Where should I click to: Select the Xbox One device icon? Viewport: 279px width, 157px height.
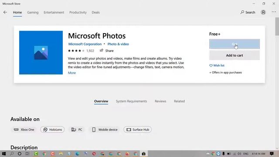[x=16, y=130]
